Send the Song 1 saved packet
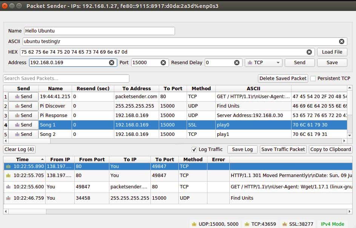Viewport: 356px width, 228px height. (23, 125)
